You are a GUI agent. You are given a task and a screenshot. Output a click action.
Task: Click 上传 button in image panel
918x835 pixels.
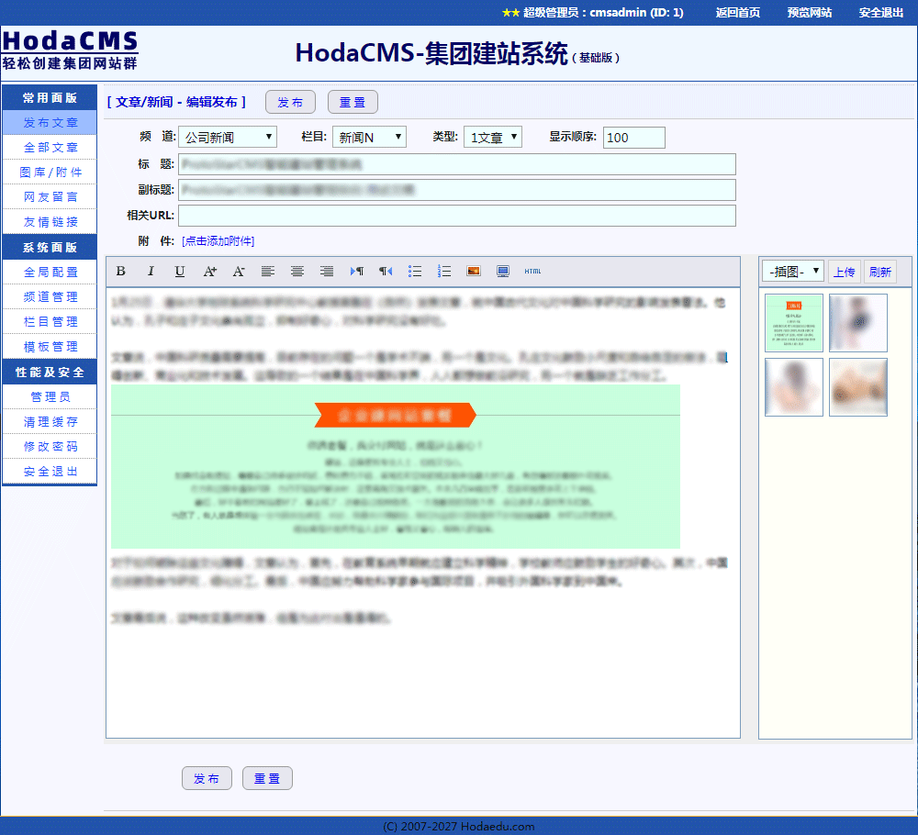[x=845, y=272]
